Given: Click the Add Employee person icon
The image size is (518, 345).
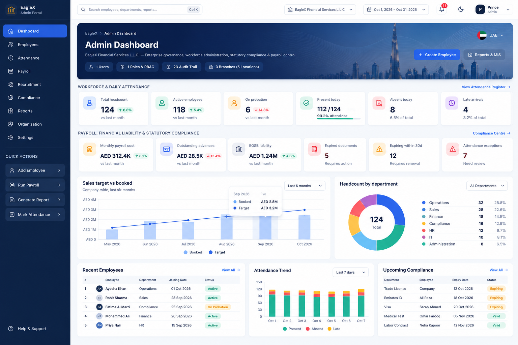Looking at the screenshot, I should click(12, 170).
